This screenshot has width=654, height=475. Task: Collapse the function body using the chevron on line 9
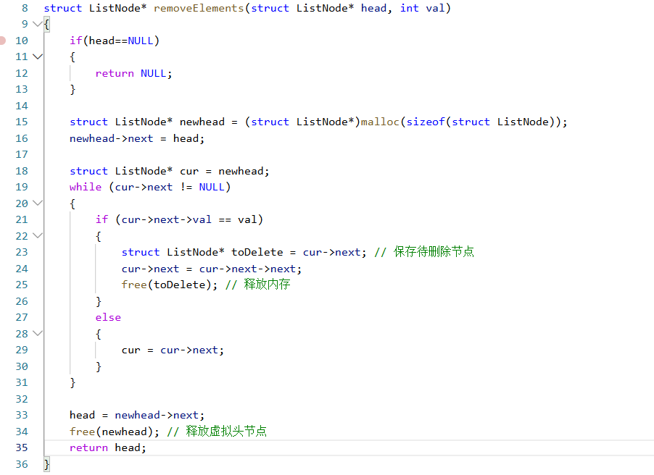[x=36, y=24]
